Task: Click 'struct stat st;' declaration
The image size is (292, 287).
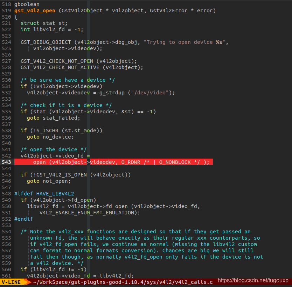Action: click(x=44, y=23)
